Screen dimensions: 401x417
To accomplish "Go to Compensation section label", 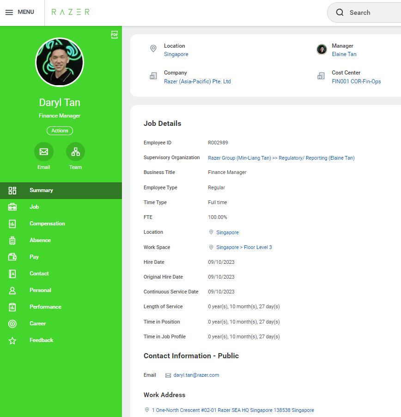I will (47, 224).
